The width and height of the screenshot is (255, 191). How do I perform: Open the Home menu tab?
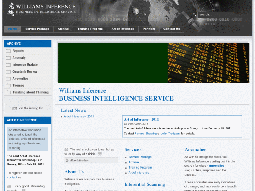[x=13, y=29]
